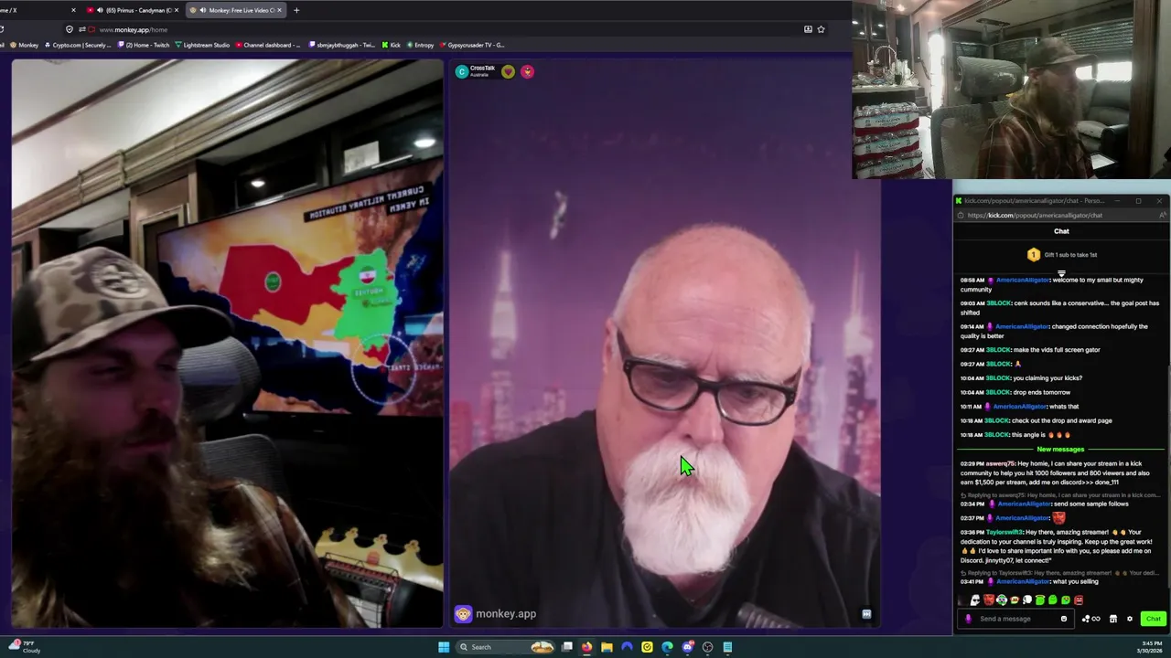Click the Send a message field
The height and width of the screenshot is (658, 1171).
1015,619
